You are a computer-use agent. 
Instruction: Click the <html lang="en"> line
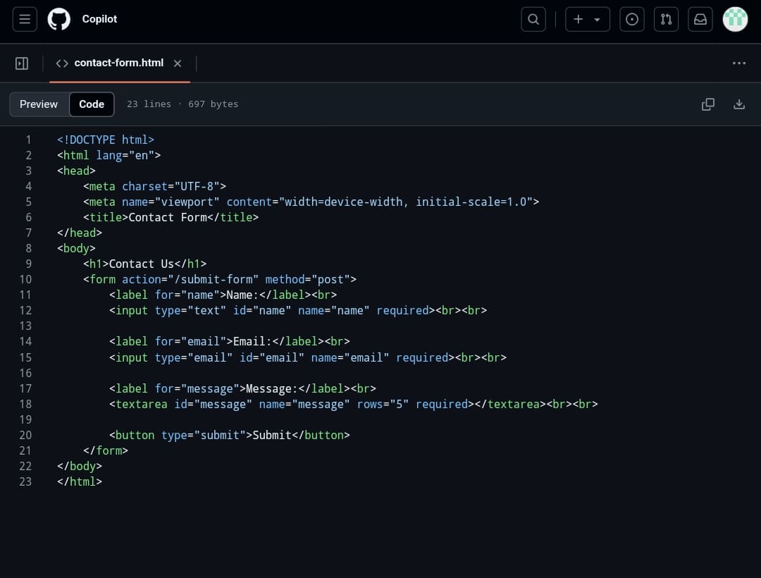[x=109, y=155]
